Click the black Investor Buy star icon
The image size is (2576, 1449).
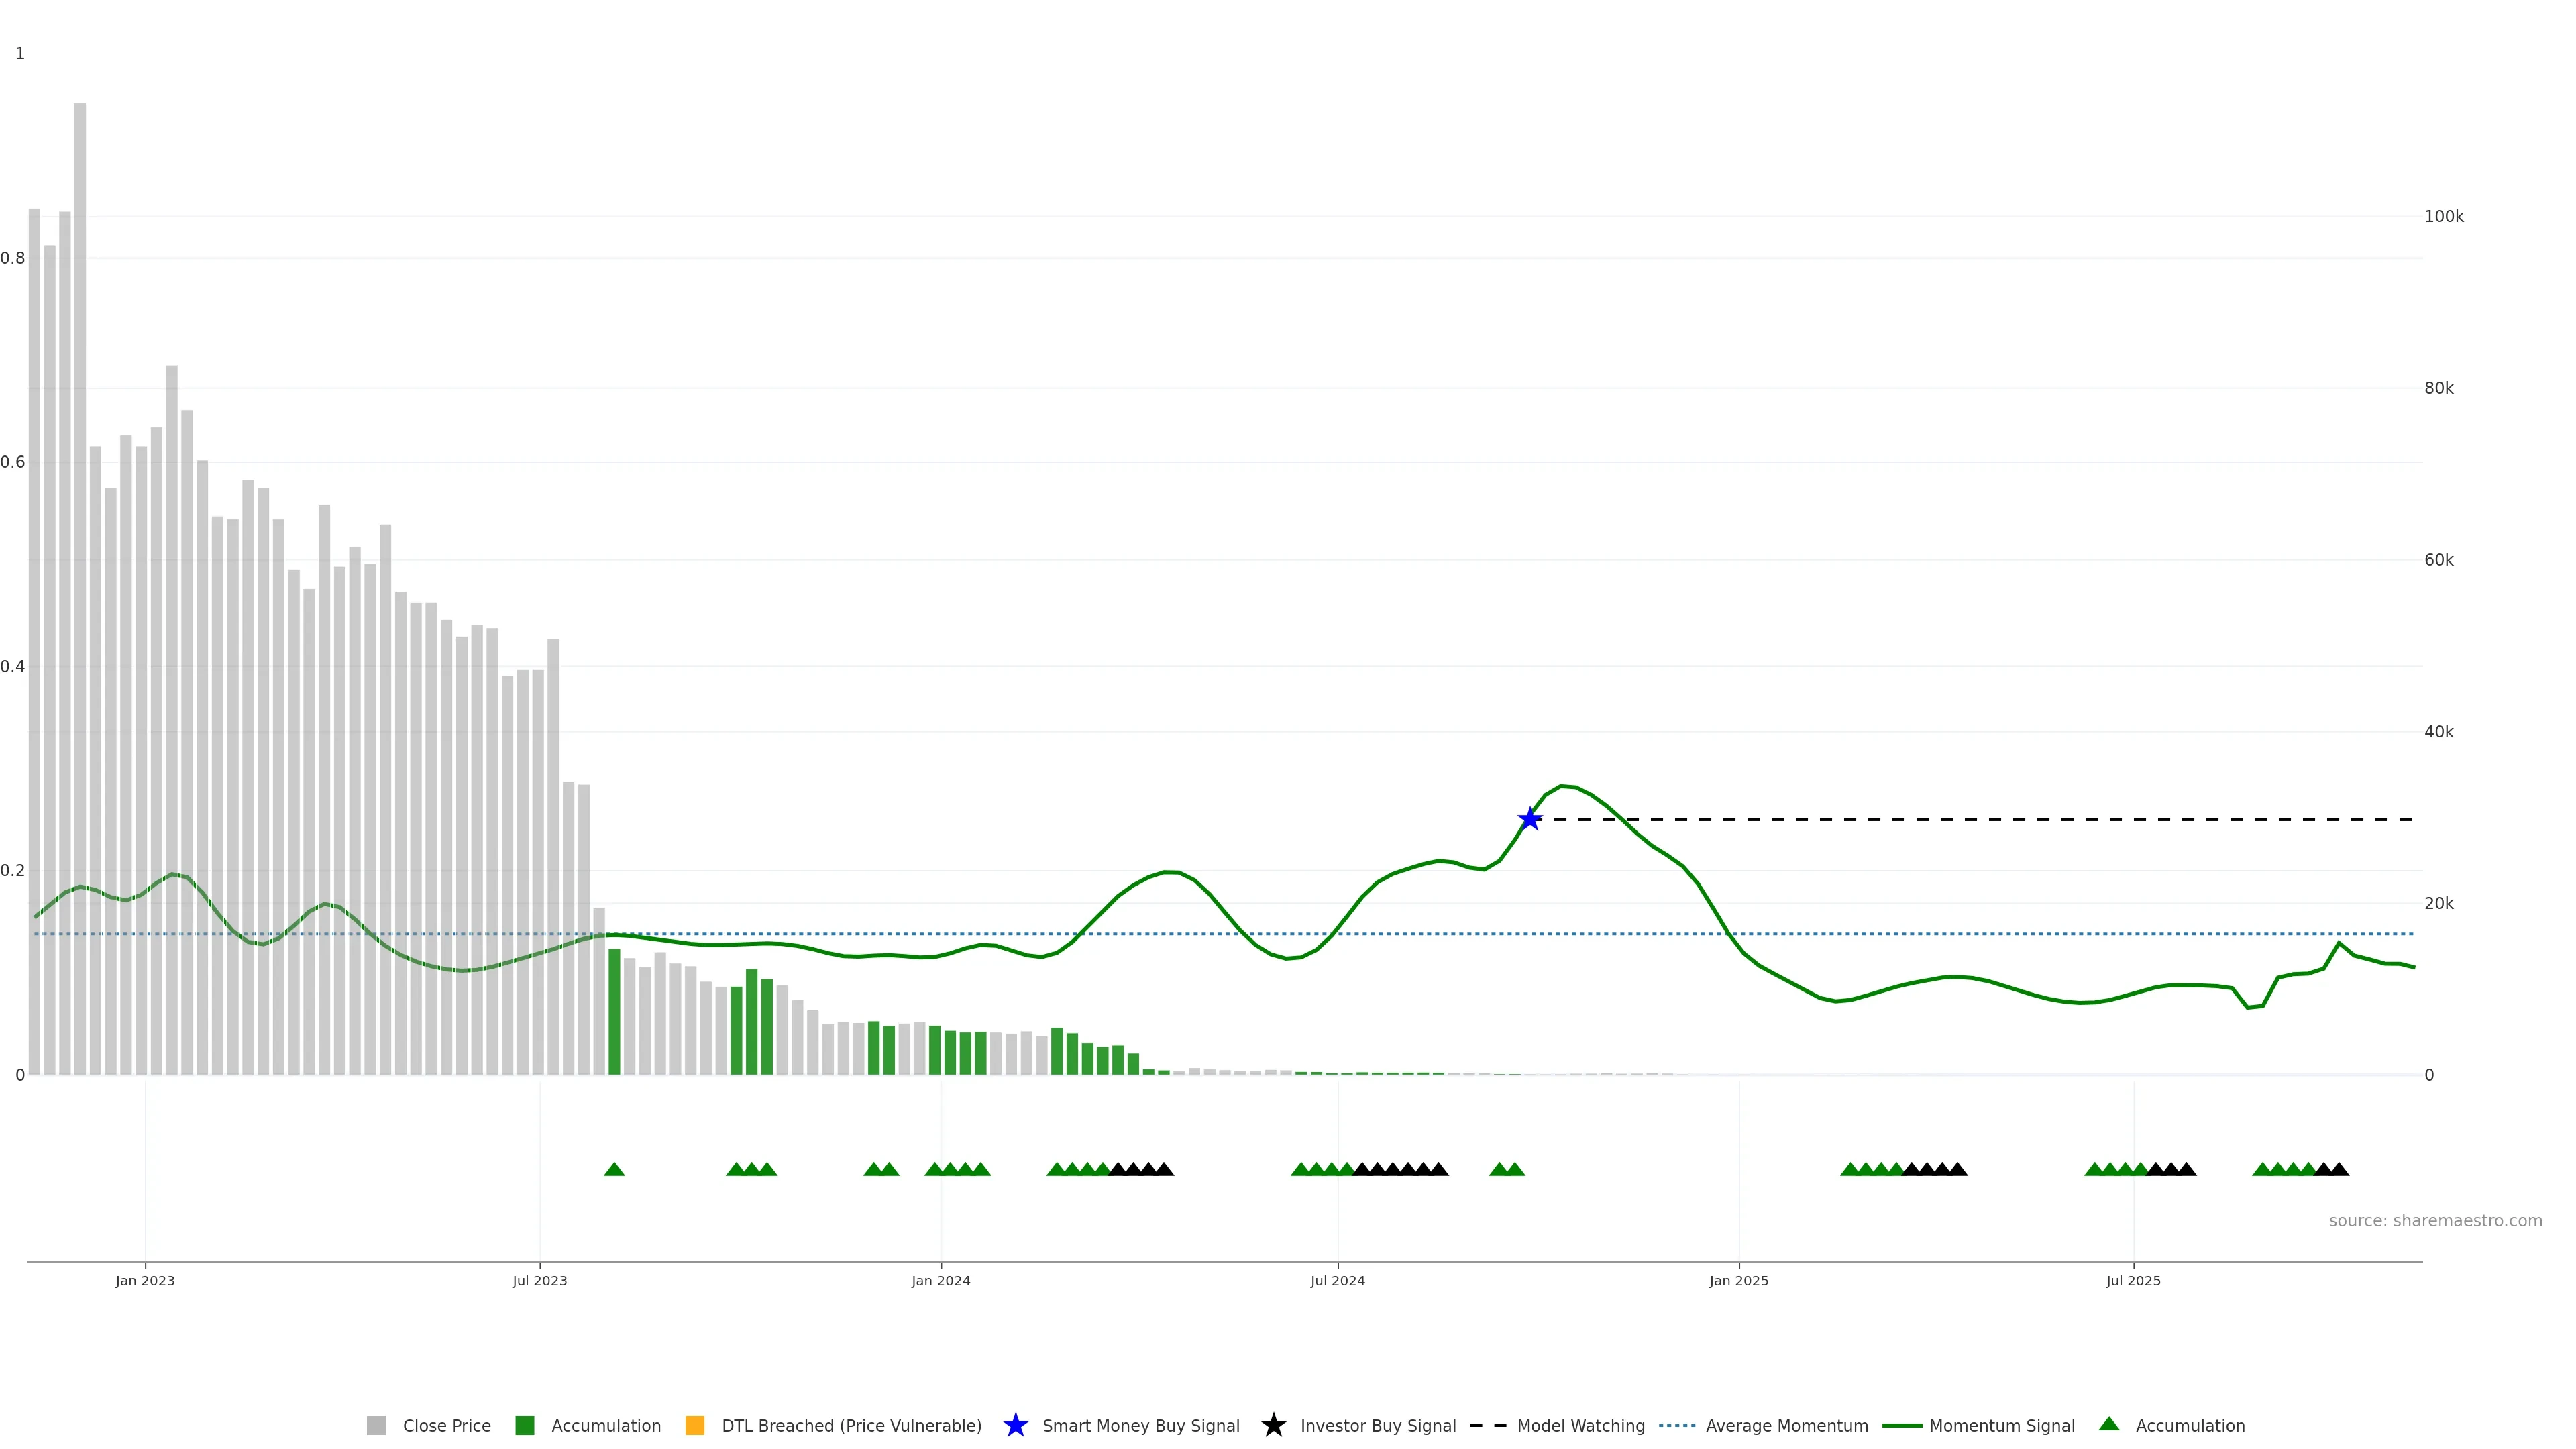(1273, 1426)
